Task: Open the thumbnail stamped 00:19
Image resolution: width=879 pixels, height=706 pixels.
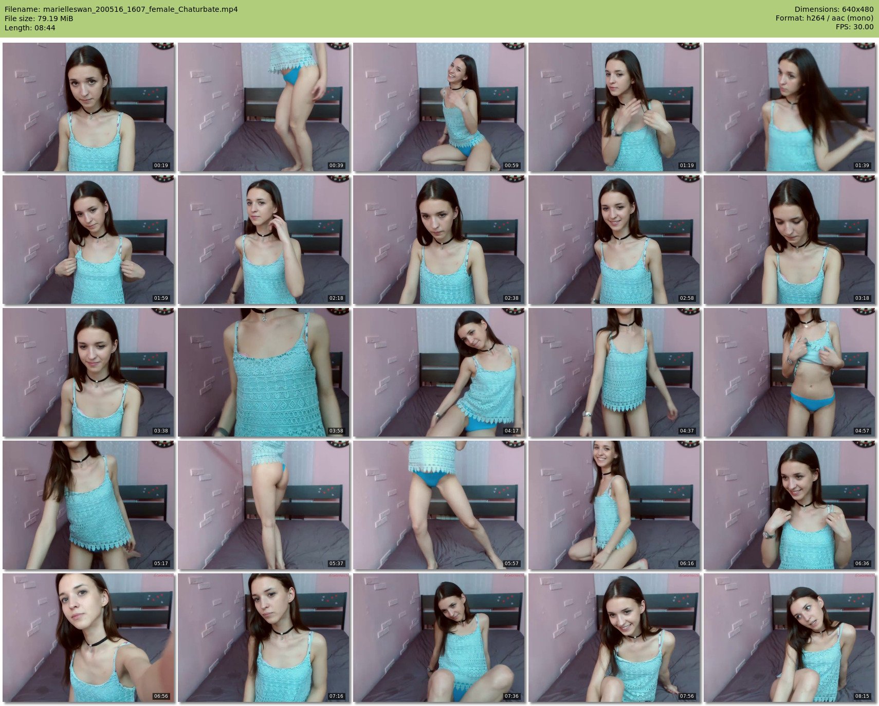Action: click(x=88, y=107)
